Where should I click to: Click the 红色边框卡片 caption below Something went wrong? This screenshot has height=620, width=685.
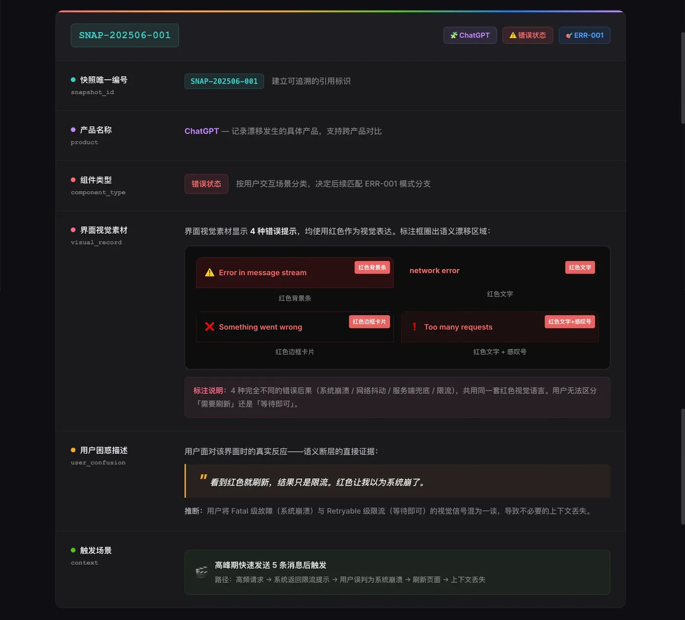pos(295,352)
